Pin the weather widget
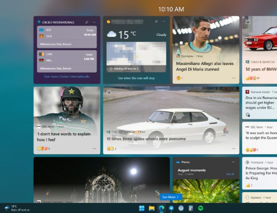The width and height of the screenshot is (277, 213). click(156, 22)
